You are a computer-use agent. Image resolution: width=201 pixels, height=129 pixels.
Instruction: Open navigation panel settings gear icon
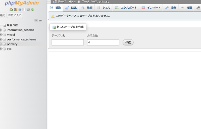(28, 9)
